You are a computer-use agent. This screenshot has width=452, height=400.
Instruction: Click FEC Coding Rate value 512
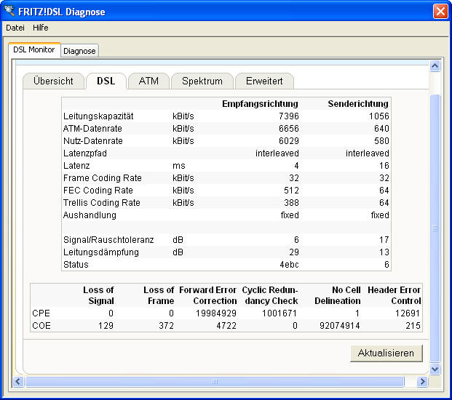(291, 191)
